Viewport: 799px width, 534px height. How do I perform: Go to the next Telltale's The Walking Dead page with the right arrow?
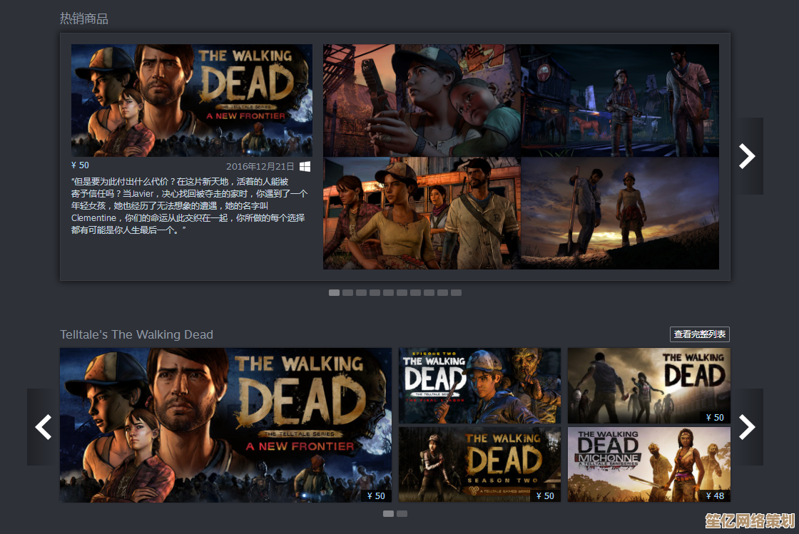coord(747,427)
